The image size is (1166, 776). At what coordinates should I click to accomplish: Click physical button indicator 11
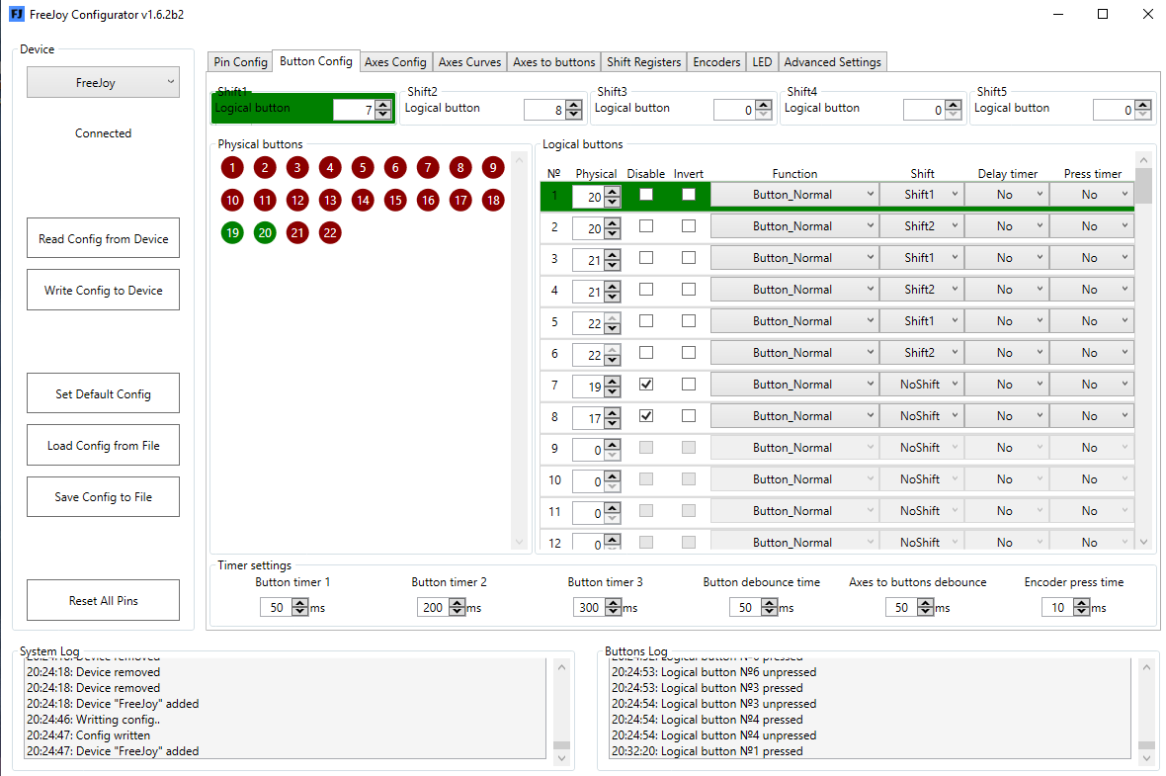click(x=265, y=200)
